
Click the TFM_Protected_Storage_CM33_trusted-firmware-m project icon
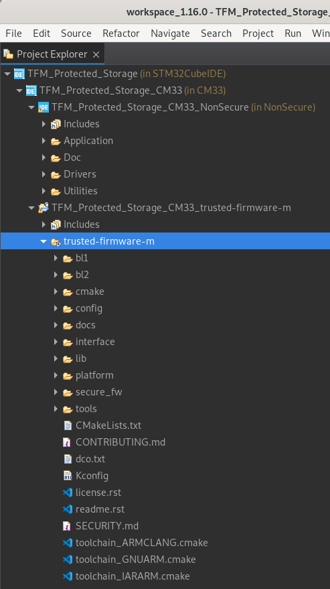(44, 208)
